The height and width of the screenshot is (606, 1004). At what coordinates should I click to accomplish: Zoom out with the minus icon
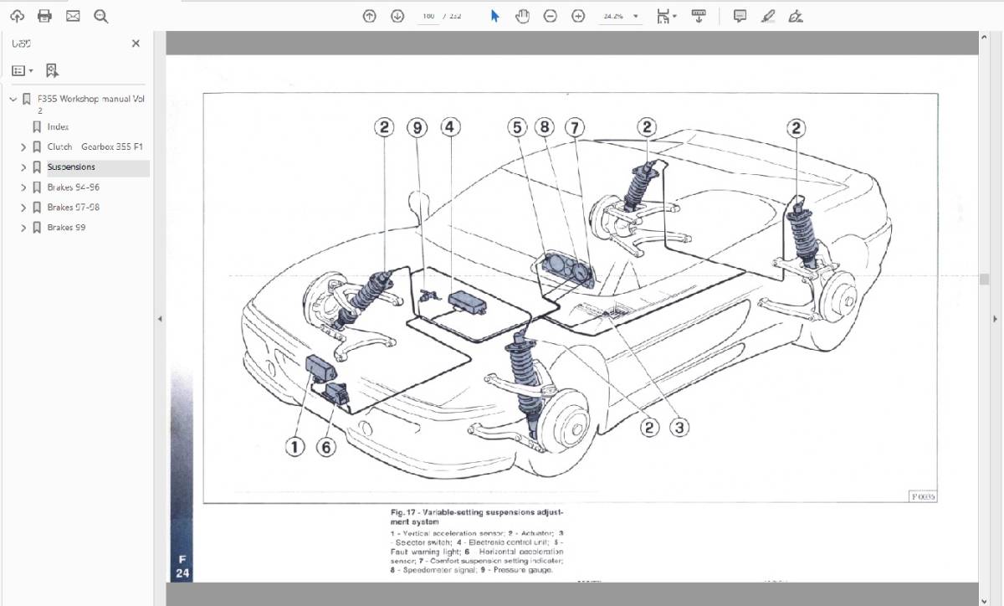(x=550, y=16)
